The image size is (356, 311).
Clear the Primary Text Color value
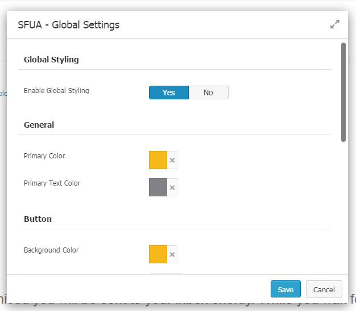[x=172, y=187]
